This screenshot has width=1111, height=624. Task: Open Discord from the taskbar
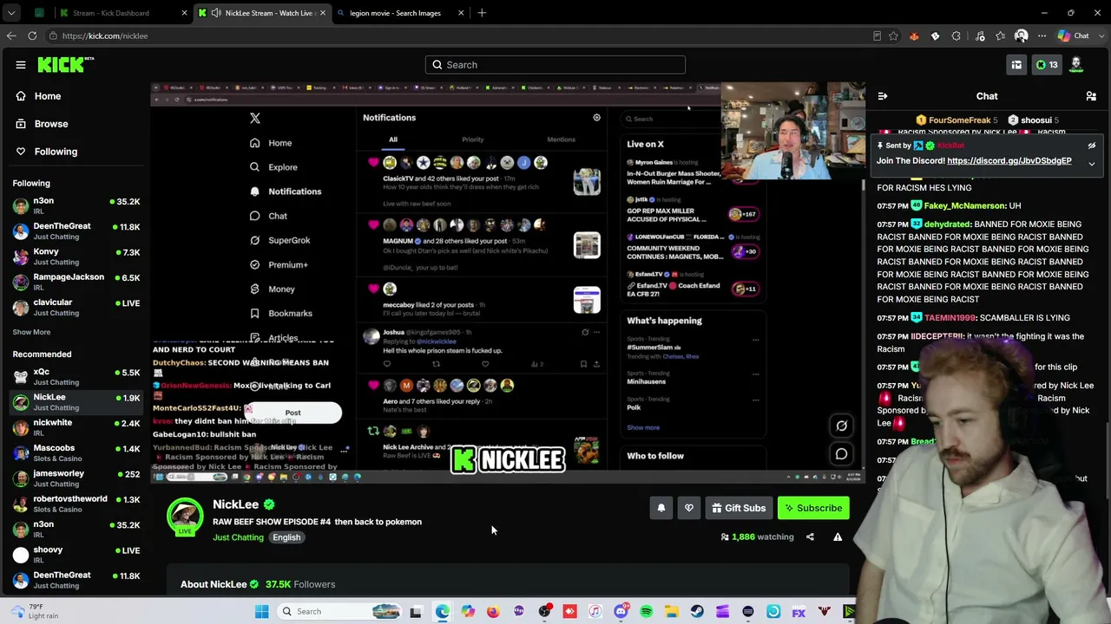621,612
